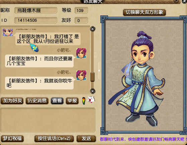Click 切换聊天双方形象 button
The image size is (187, 145).
click(x=145, y=12)
